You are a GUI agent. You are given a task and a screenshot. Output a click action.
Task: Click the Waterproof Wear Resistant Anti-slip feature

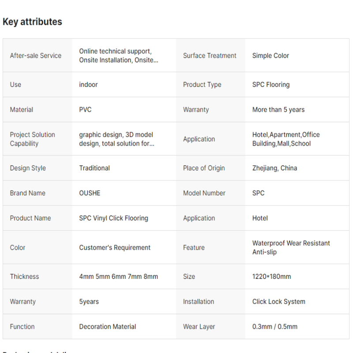291,248
